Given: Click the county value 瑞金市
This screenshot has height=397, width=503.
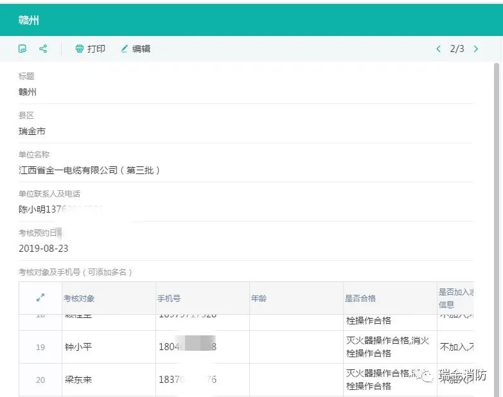Looking at the screenshot, I should (32, 131).
